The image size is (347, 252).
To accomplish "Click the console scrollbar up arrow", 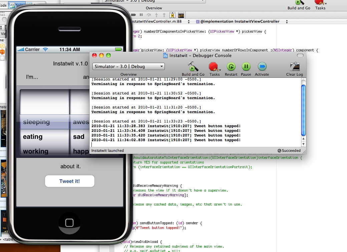I will [303, 139].
